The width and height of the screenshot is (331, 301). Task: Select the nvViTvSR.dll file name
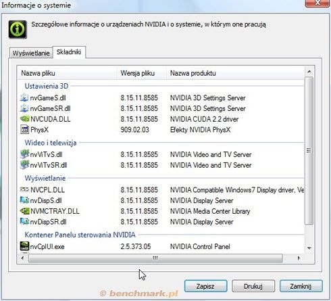point(49,165)
